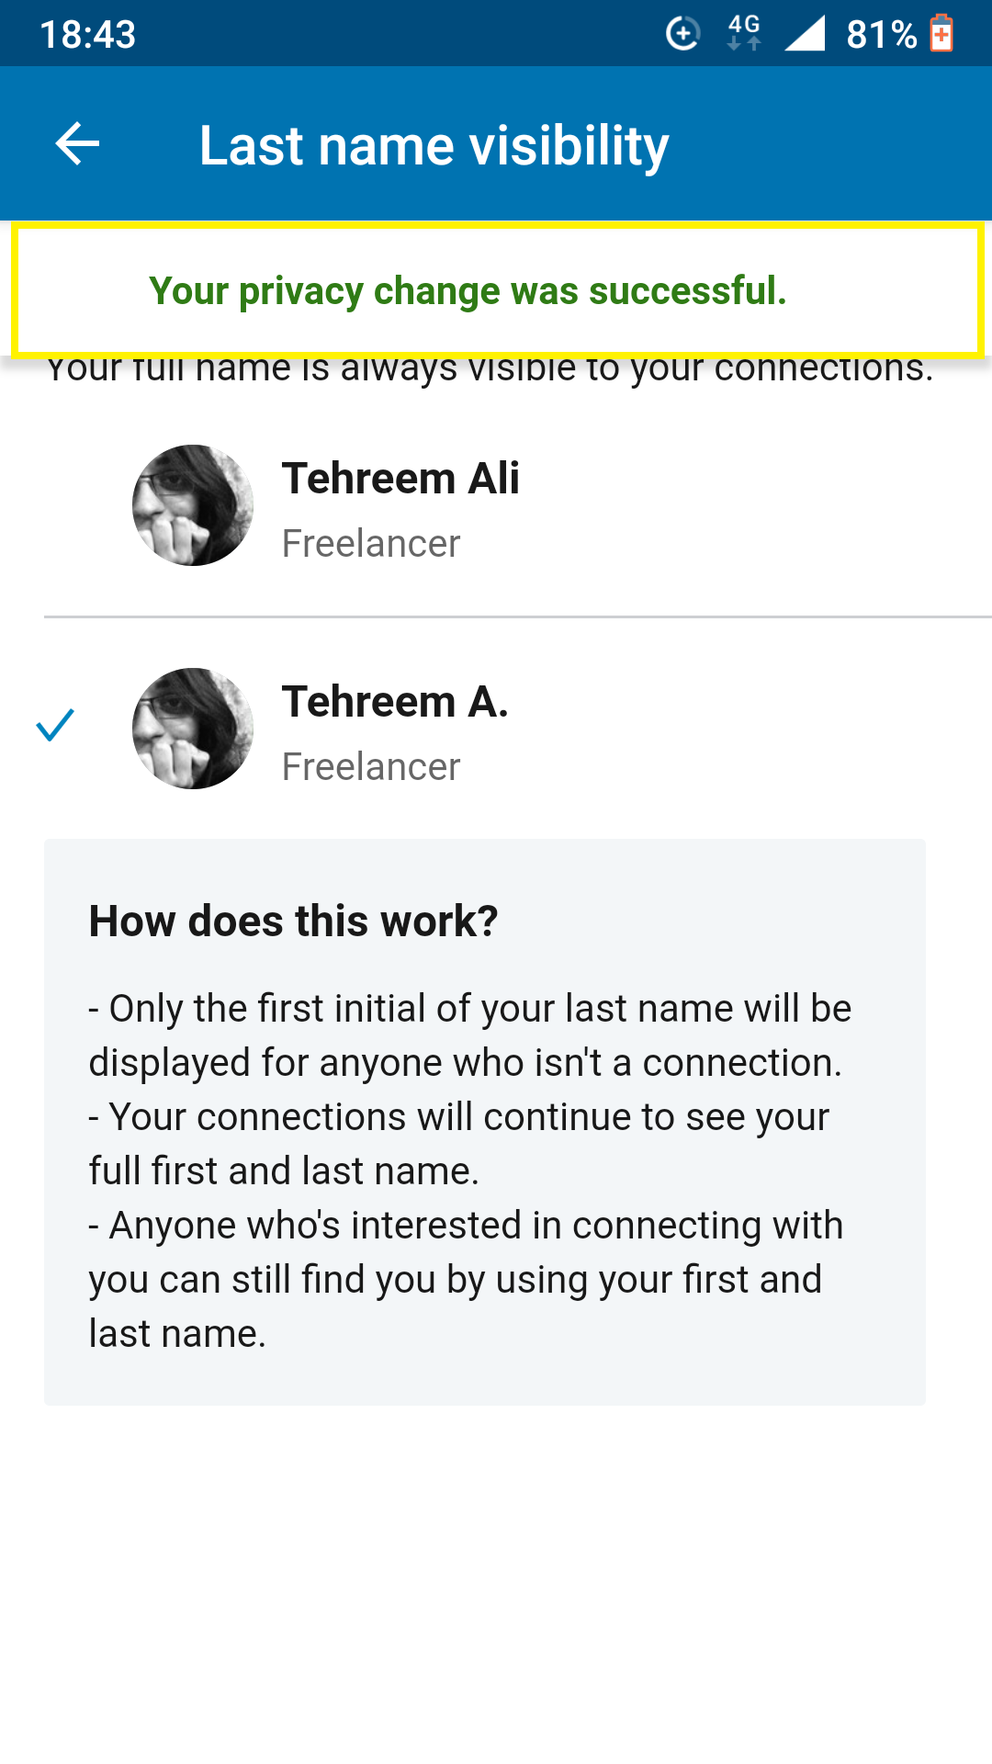Screen dimensions: 992x1764
Task: Tap the back arrow icon
Action: (77, 144)
